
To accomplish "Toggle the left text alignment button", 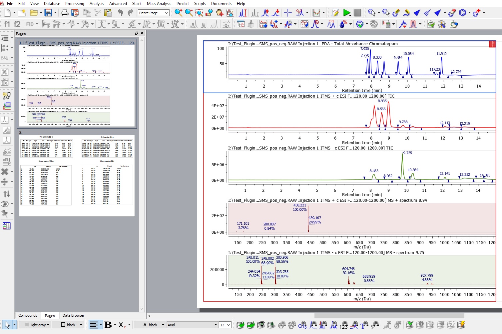I will coord(94,325).
